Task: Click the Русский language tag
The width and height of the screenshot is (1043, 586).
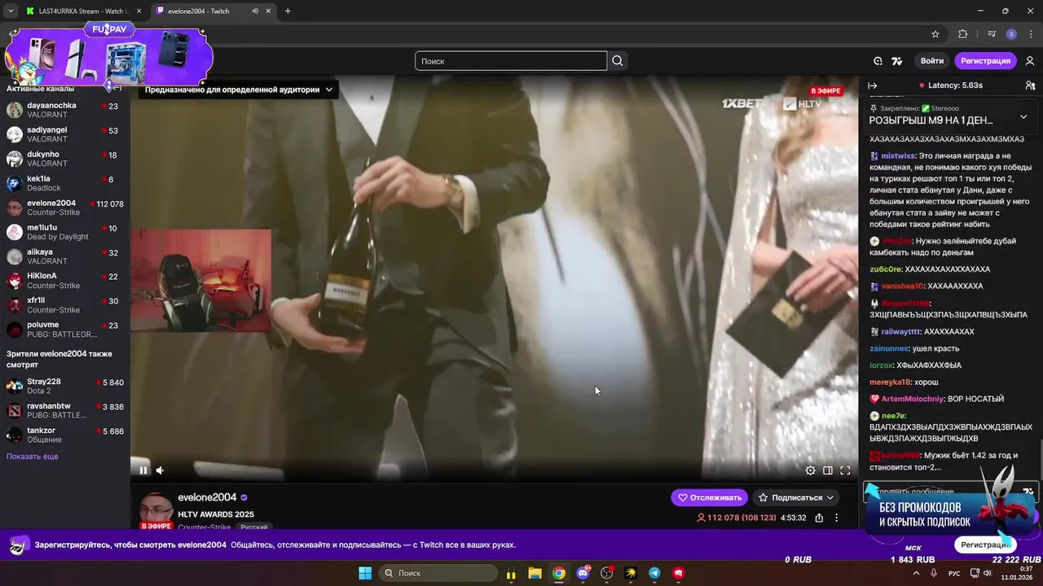Action: pyautogui.click(x=253, y=527)
